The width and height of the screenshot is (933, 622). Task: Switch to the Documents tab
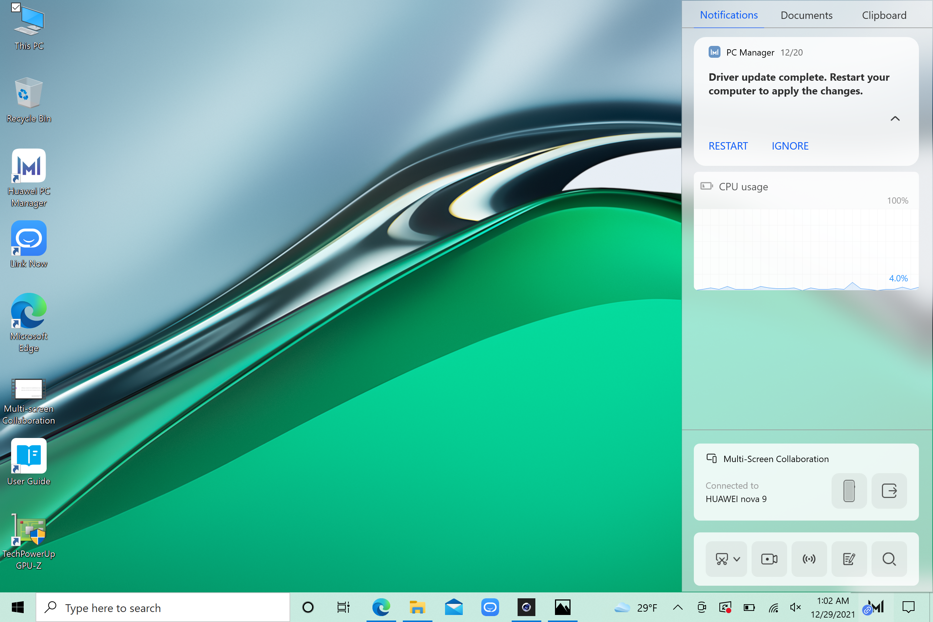coord(806,15)
